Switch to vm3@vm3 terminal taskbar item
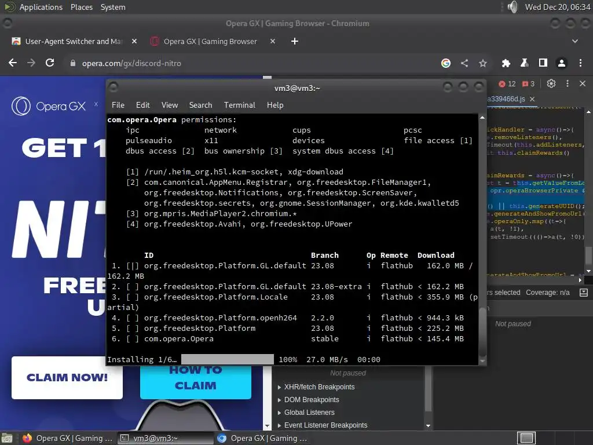 [166, 438]
